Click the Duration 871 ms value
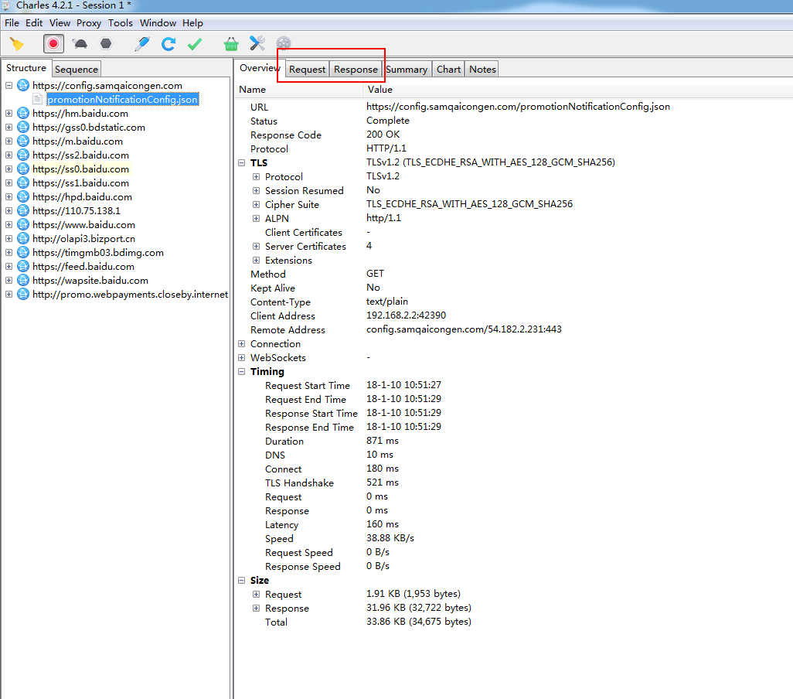The width and height of the screenshot is (793, 699). [x=383, y=441]
